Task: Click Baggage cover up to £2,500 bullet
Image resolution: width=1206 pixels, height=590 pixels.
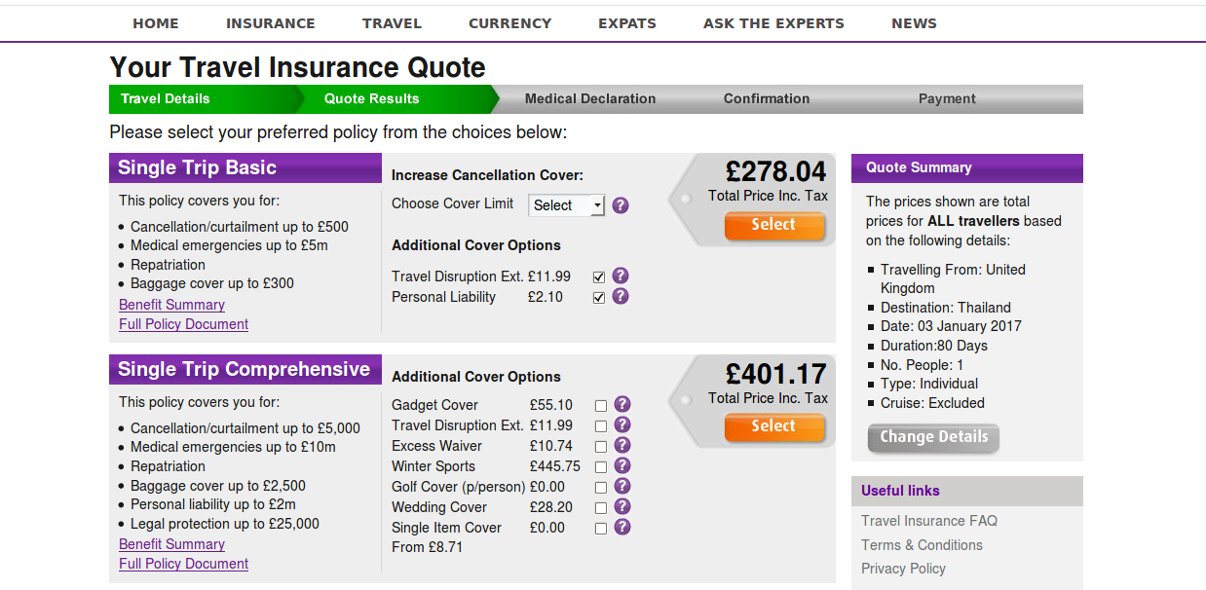Action: tap(218, 486)
